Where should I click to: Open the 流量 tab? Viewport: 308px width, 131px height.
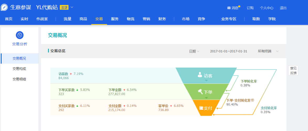(x=67, y=19)
